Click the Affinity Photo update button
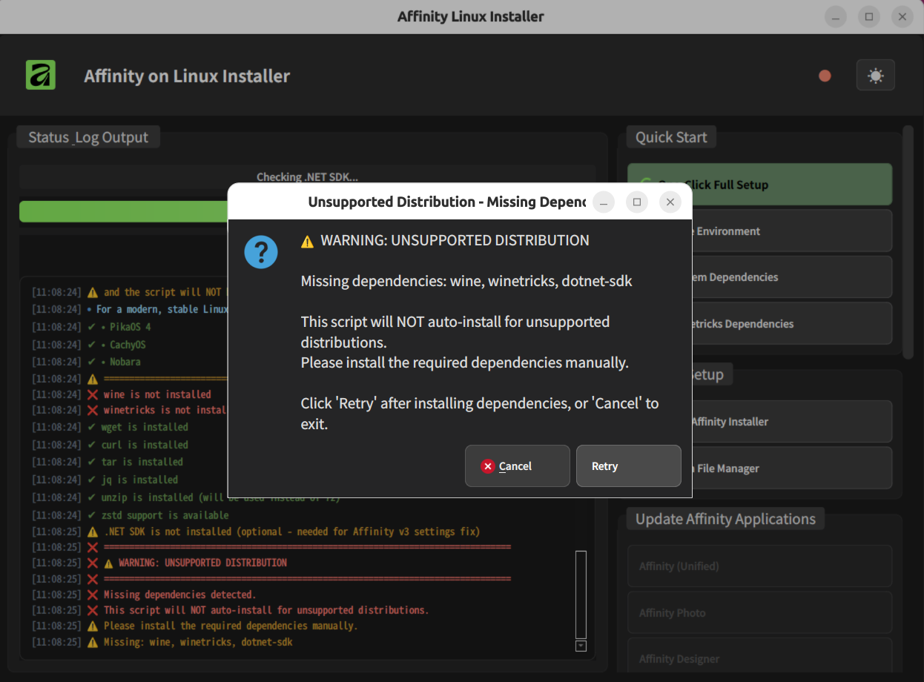 (759, 612)
